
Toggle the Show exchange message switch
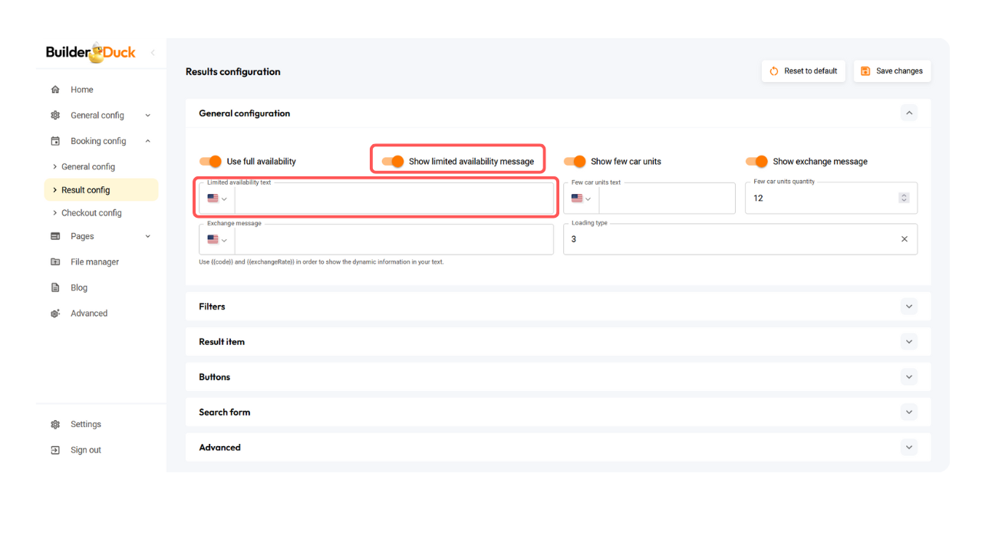(756, 162)
